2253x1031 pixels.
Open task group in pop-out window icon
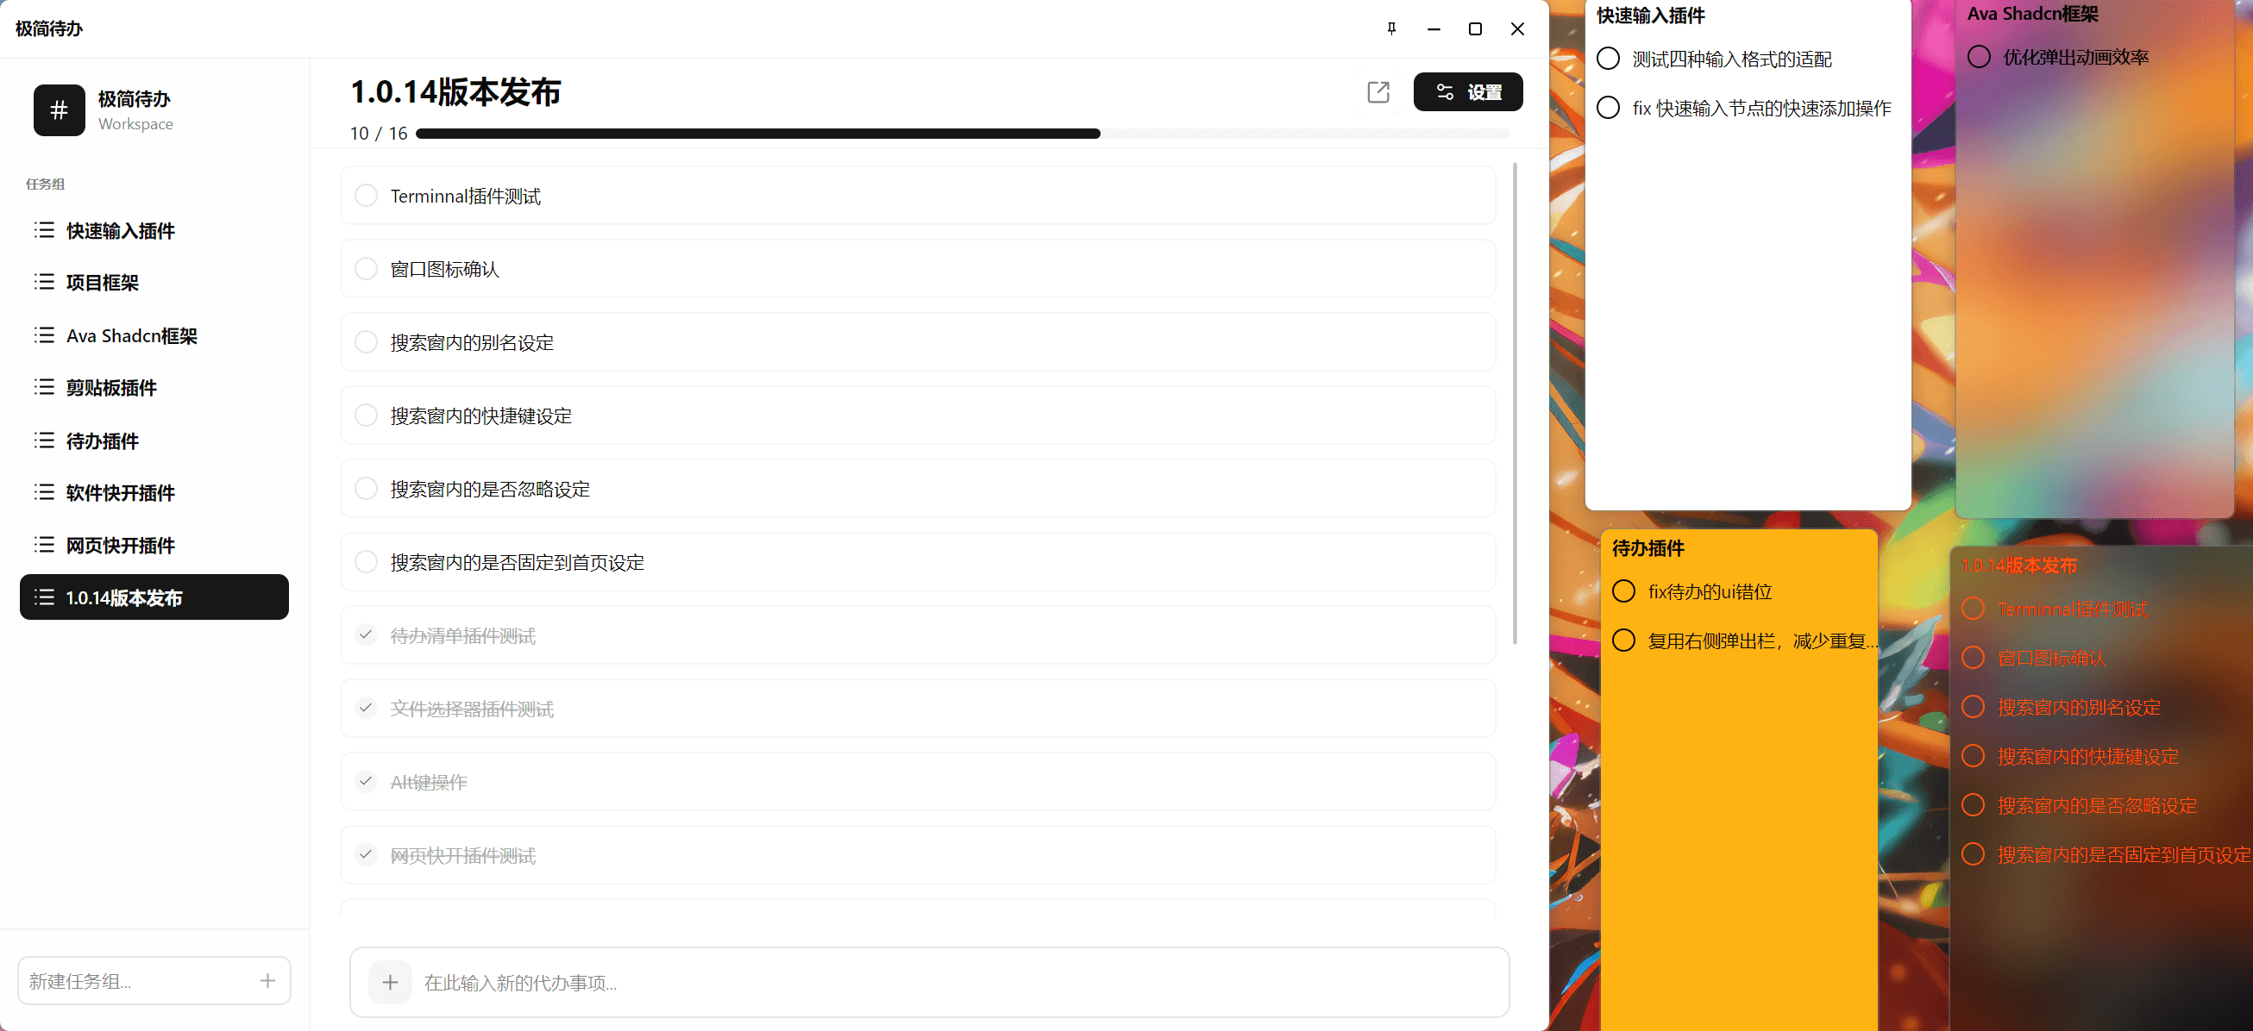point(1378,91)
